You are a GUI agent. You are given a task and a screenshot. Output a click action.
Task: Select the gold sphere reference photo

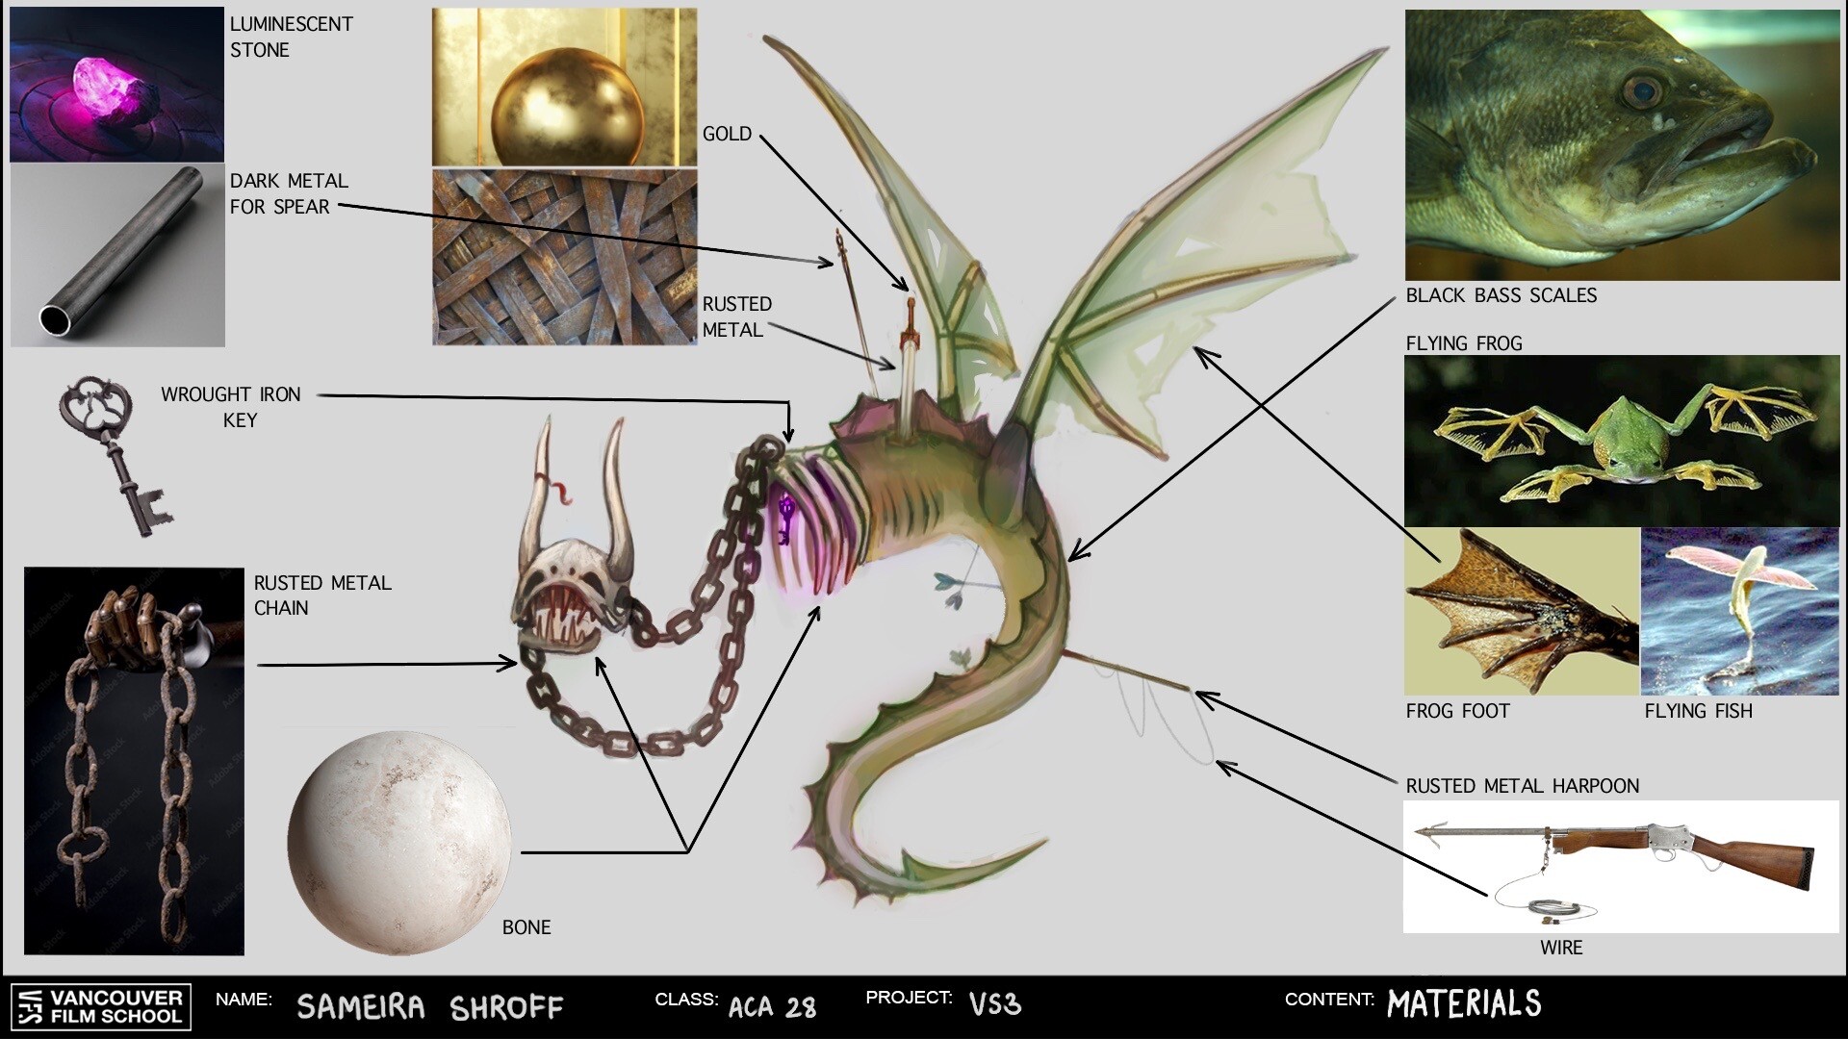click(563, 87)
